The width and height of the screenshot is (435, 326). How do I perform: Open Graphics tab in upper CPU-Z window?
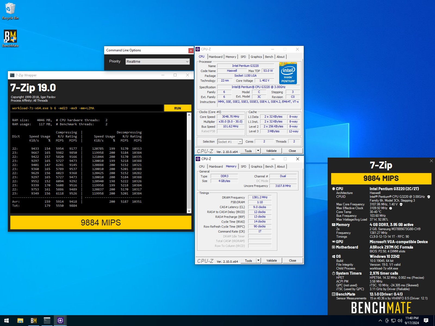[x=256, y=57]
